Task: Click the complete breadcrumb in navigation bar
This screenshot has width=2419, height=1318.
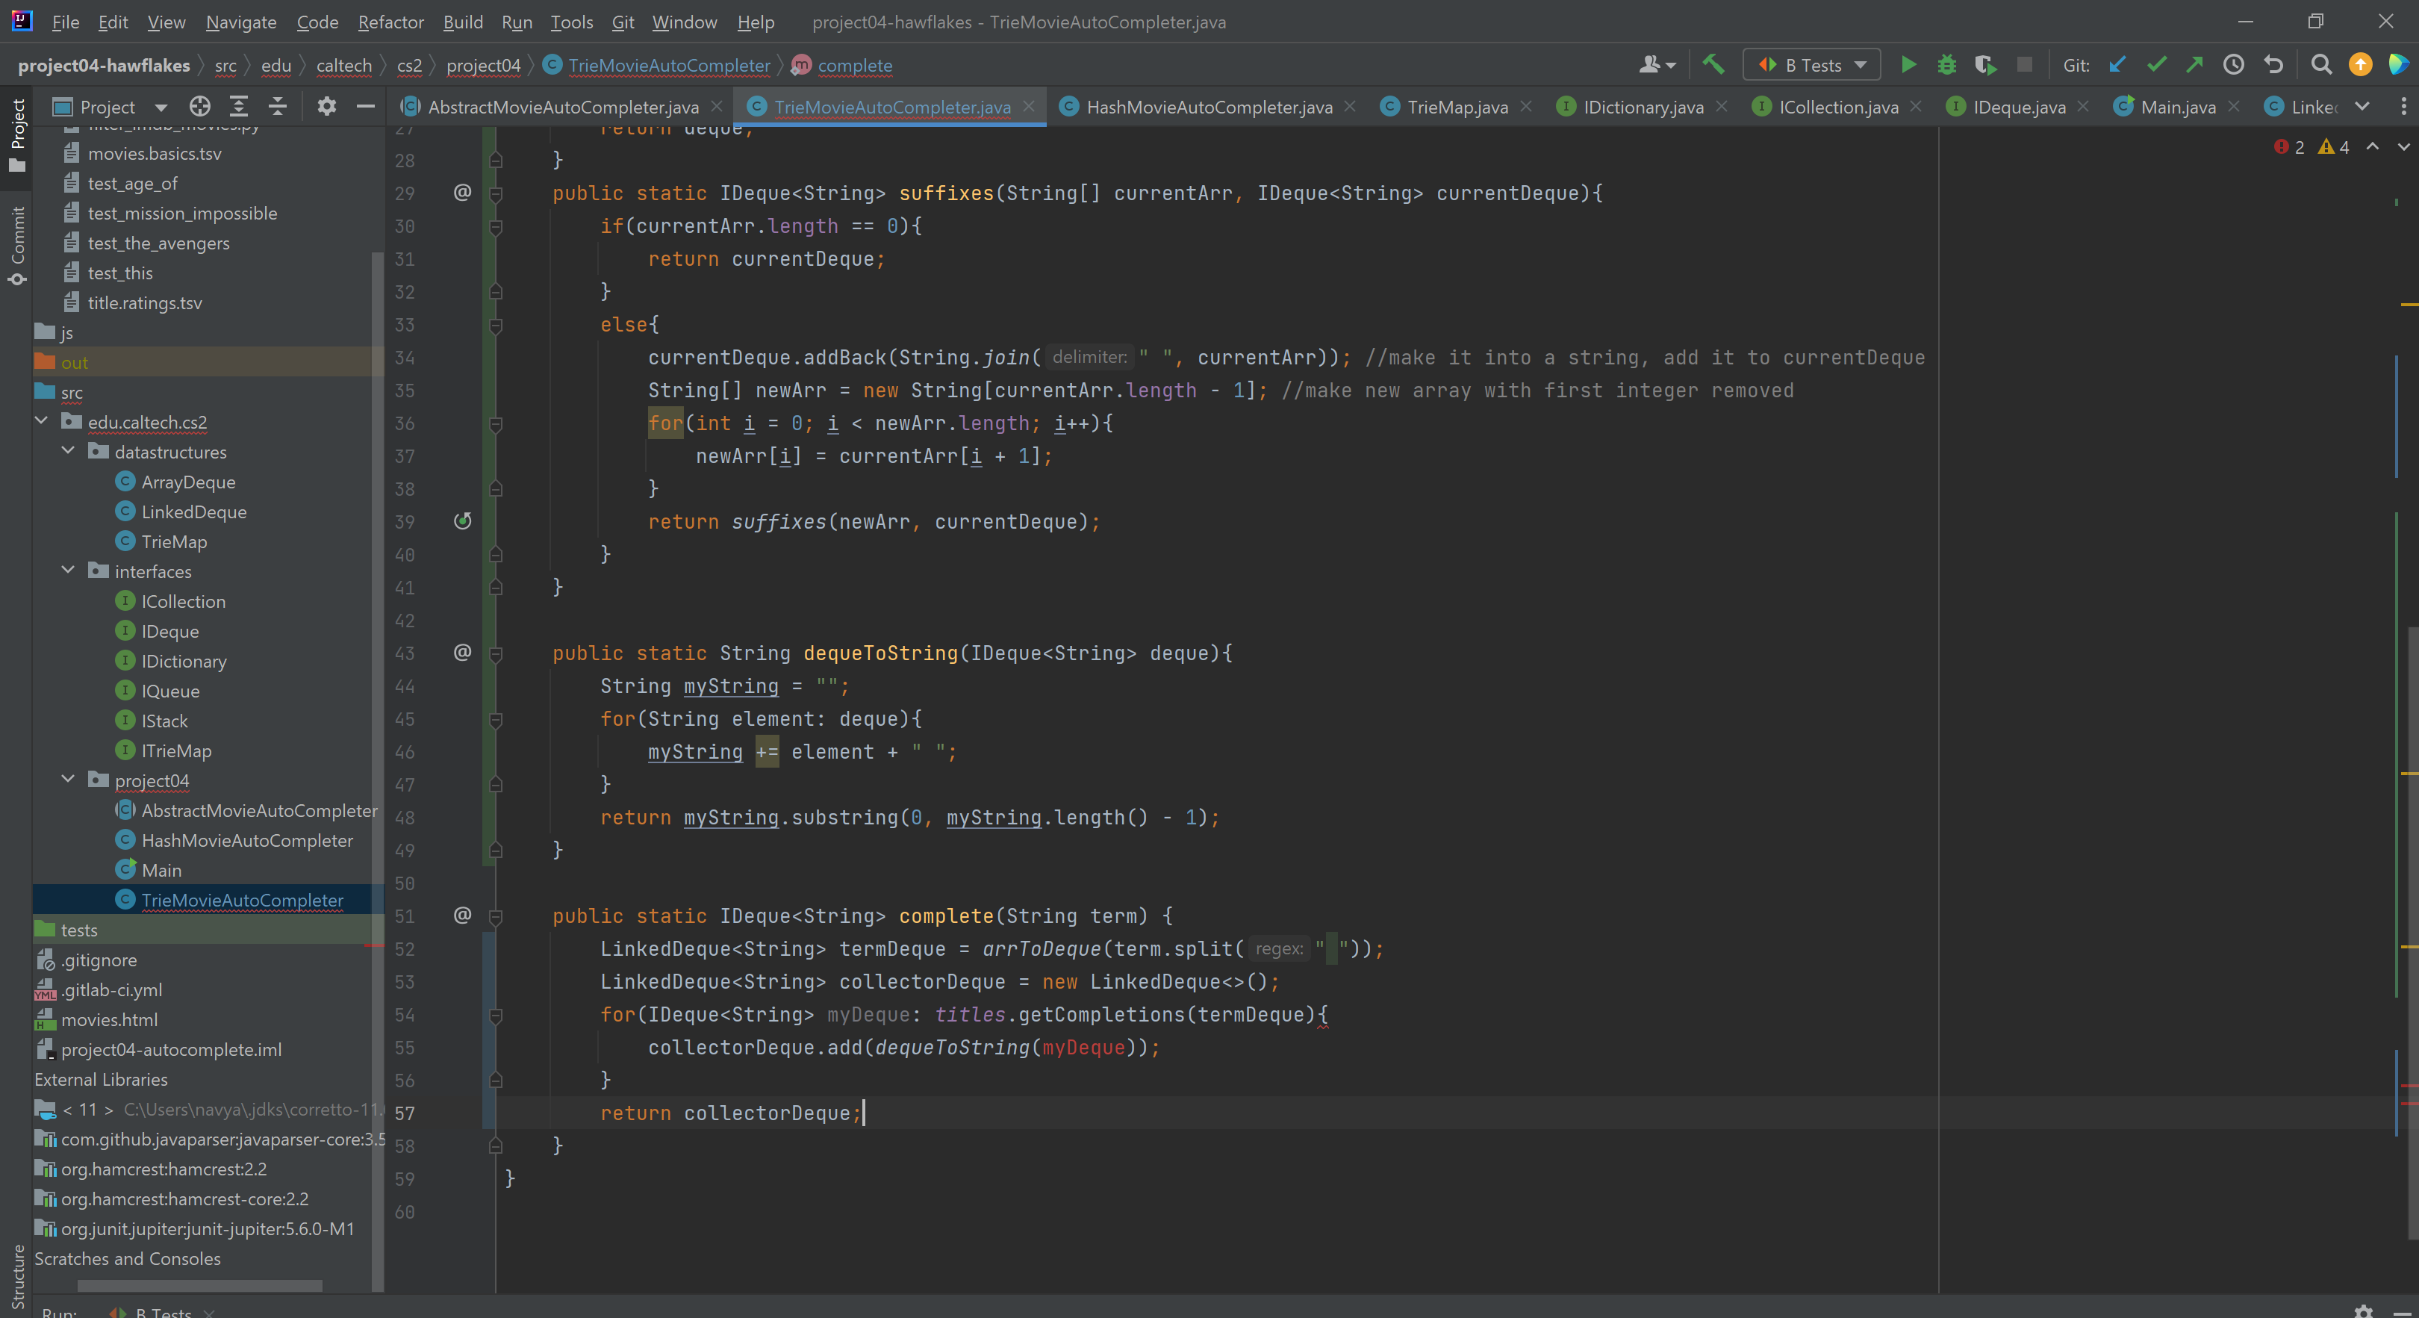Action: point(853,66)
